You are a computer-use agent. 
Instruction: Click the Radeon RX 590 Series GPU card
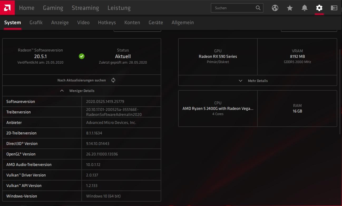click(x=218, y=56)
